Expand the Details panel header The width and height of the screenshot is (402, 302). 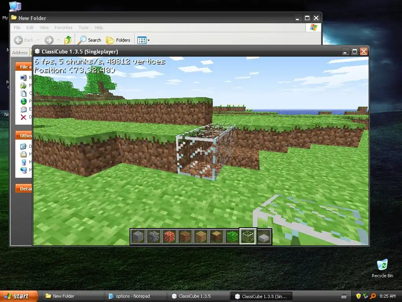click(24, 188)
